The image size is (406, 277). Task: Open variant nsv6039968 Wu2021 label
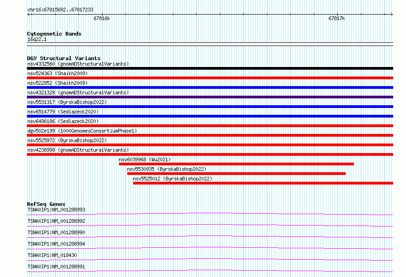pyautogui.click(x=145, y=159)
